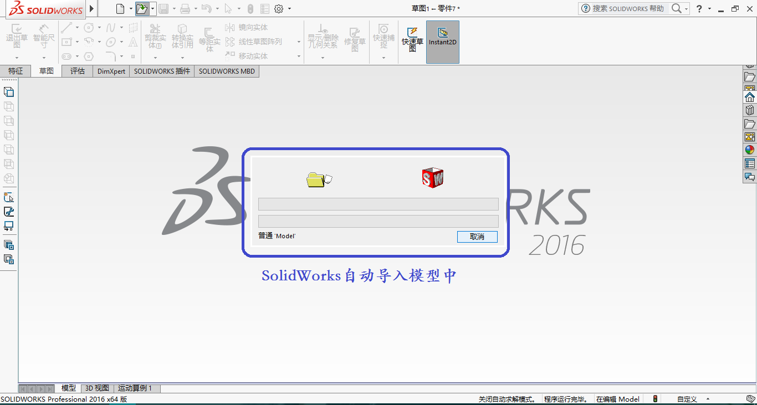This screenshot has width=757, height=405.
Task: Expand the Circle tool dropdown arrow
Action: (x=99, y=27)
